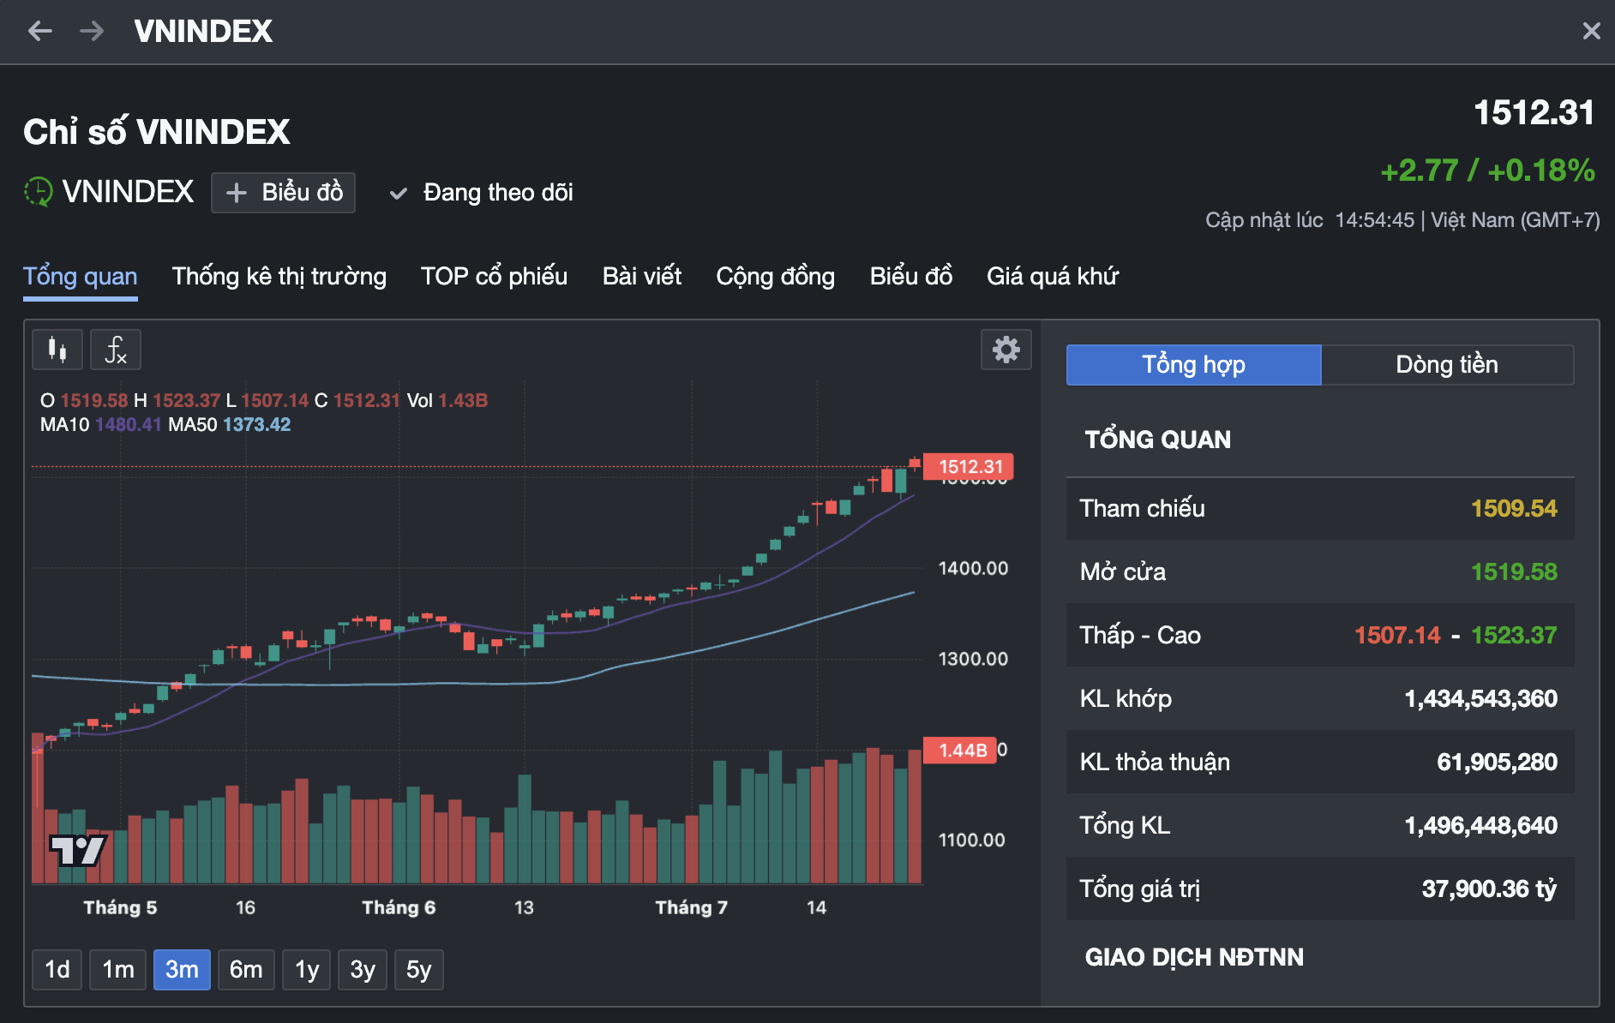Select the 1d time range
The image size is (1615, 1023).
pos(57,970)
